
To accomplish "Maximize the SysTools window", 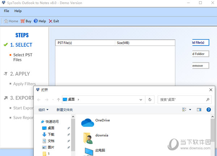I will 200,3.
